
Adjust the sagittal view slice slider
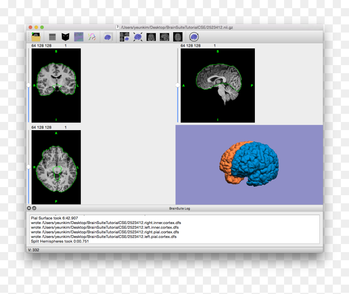coord(177,85)
